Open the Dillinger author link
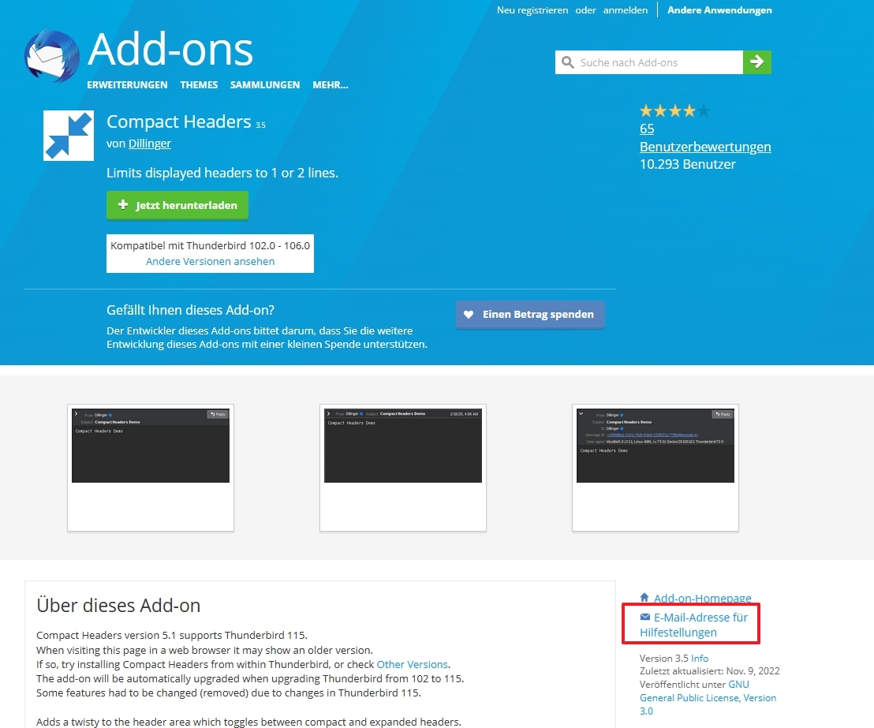Screen dimensions: 874x728 tap(149, 144)
